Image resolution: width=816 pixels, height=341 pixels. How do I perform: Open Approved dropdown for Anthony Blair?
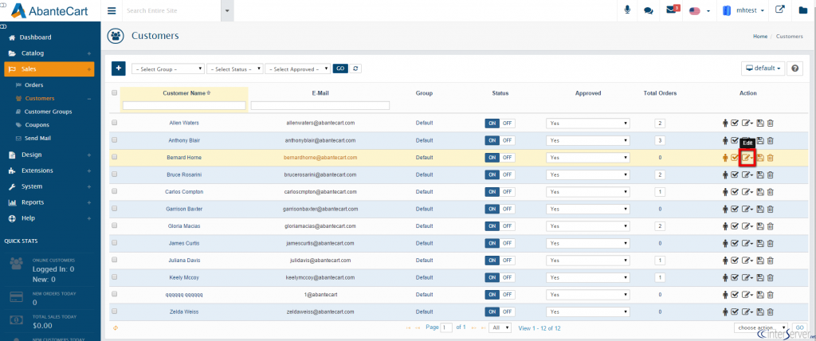[588, 140]
